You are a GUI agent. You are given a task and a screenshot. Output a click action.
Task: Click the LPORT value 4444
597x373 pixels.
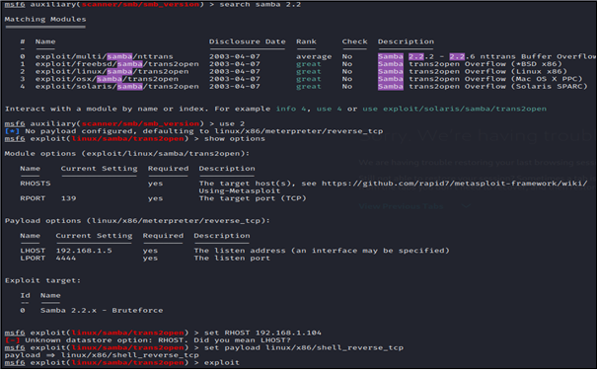point(66,259)
